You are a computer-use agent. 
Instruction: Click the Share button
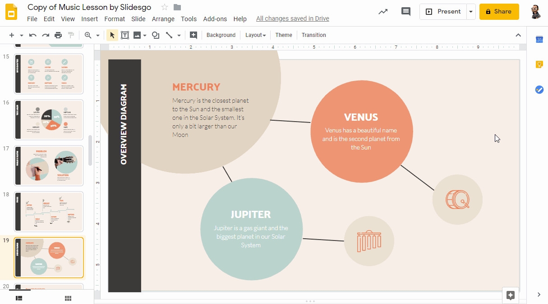pos(499,12)
